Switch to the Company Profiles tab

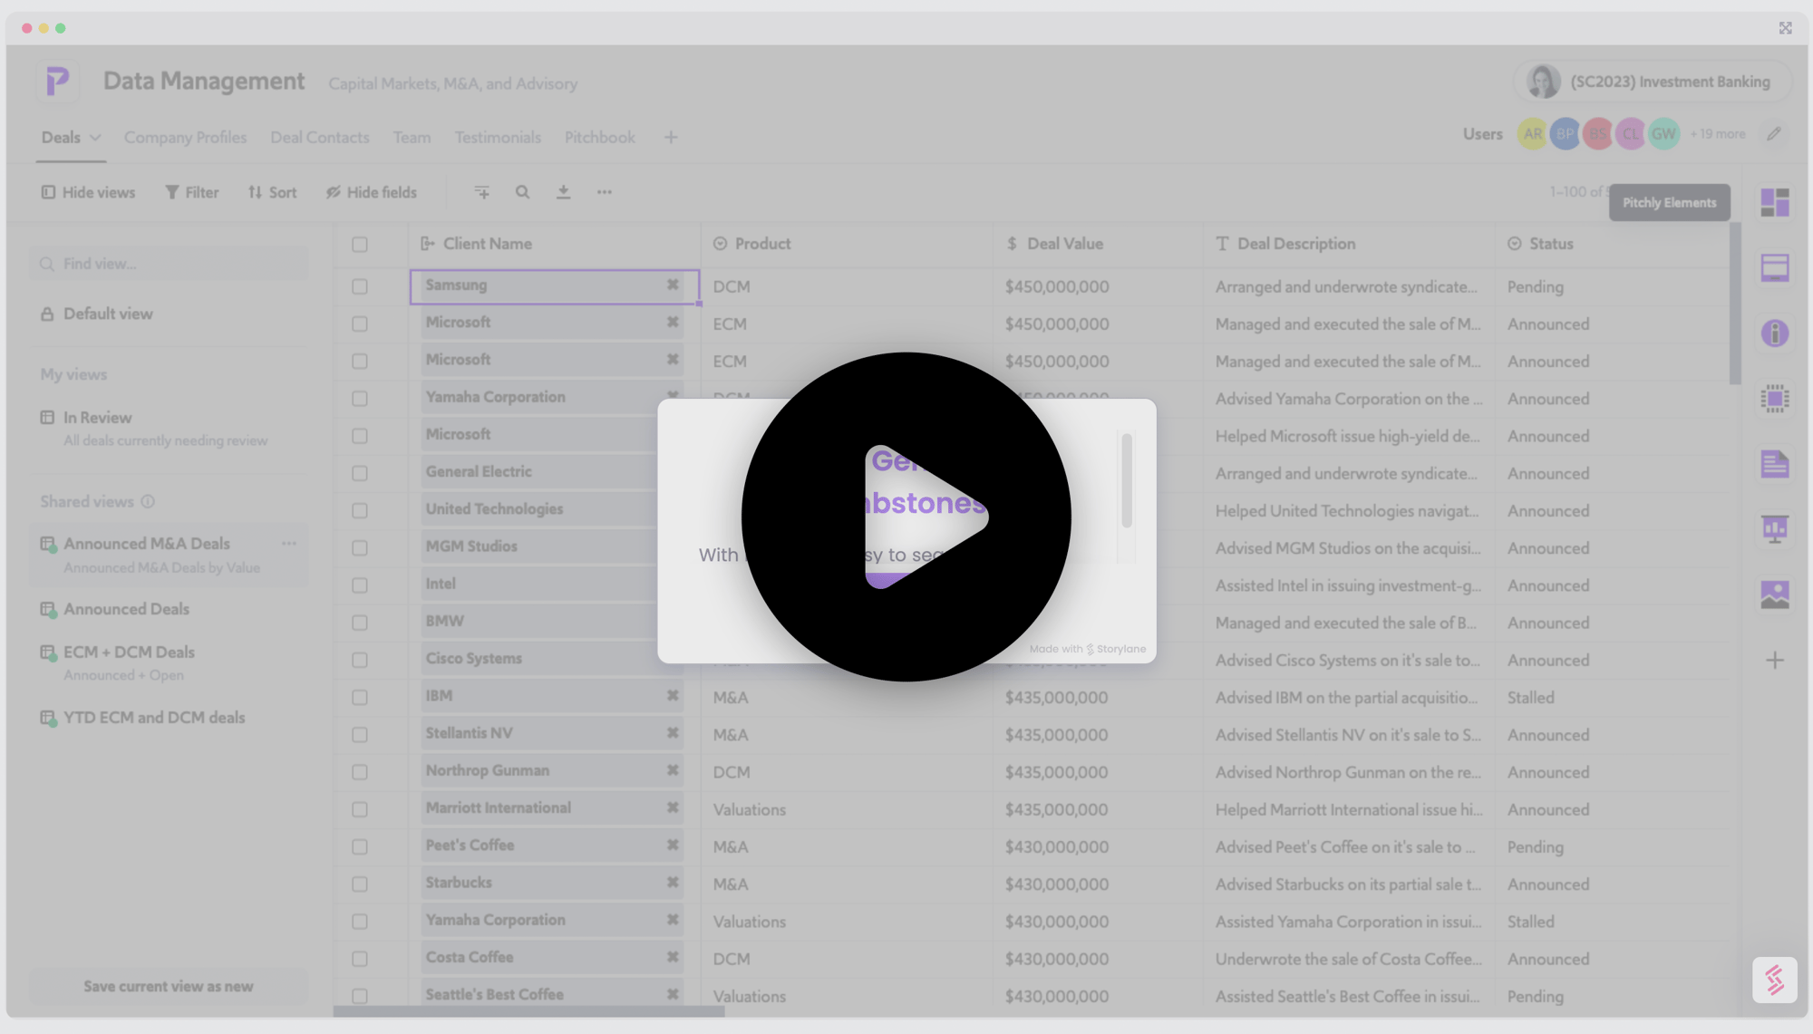tap(185, 138)
